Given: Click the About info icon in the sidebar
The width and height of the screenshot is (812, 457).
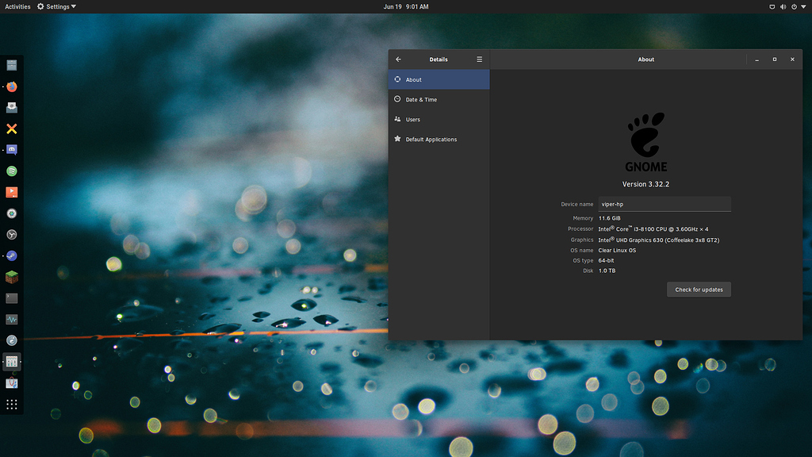Looking at the screenshot, I should coord(397,79).
